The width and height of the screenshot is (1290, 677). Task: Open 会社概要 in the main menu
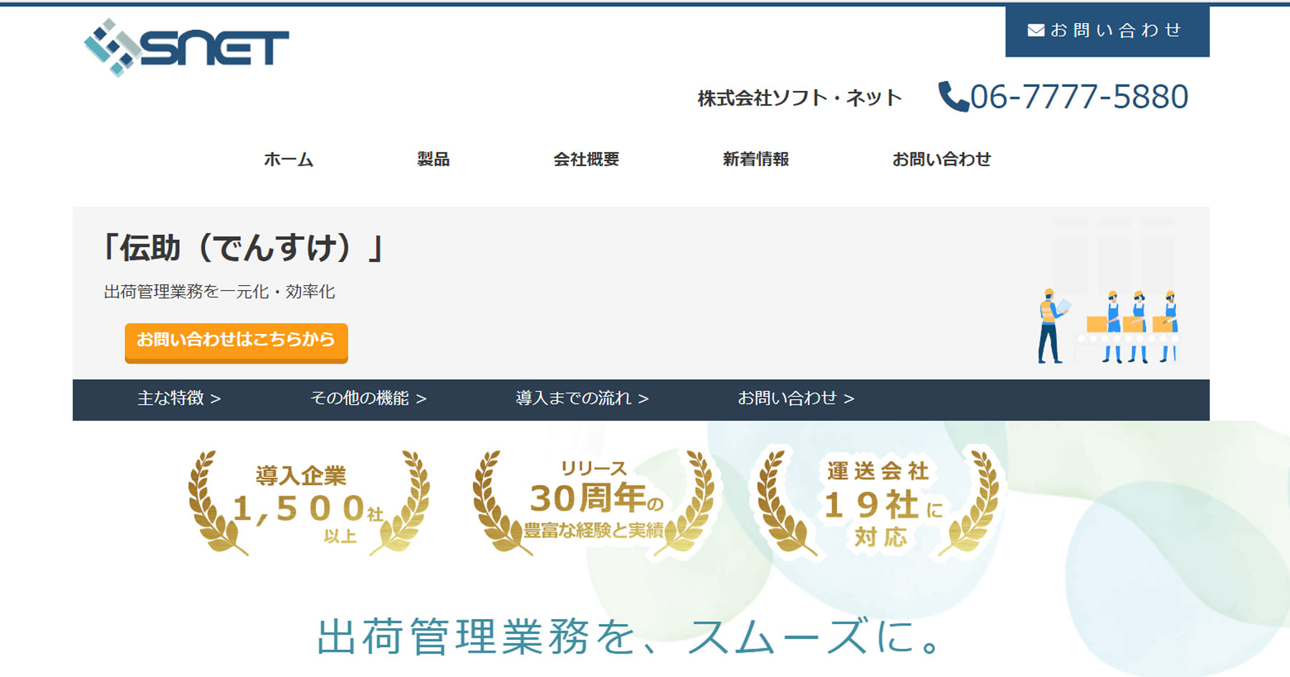[x=586, y=159]
